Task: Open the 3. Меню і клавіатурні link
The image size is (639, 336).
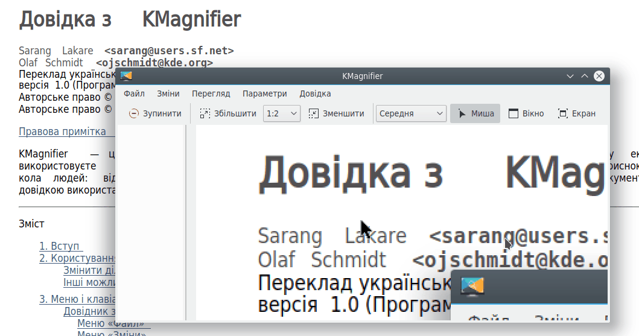Action: click(77, 299)
